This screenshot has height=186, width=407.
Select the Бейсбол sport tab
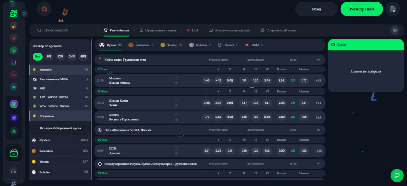coord(200,45)
